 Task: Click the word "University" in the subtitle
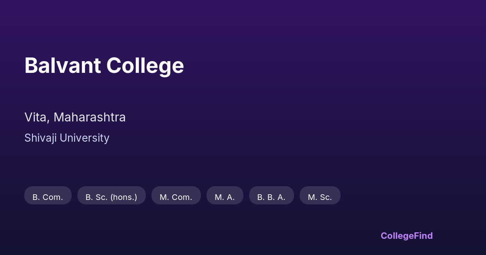84,138
